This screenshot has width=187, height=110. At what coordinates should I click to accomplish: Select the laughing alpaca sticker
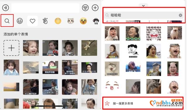click(175, 33)
